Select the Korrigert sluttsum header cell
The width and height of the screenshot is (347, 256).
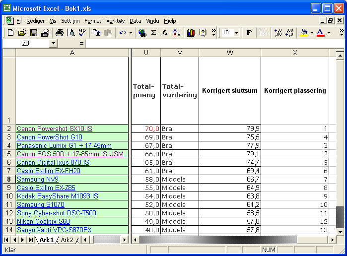[x=230, y=90]
